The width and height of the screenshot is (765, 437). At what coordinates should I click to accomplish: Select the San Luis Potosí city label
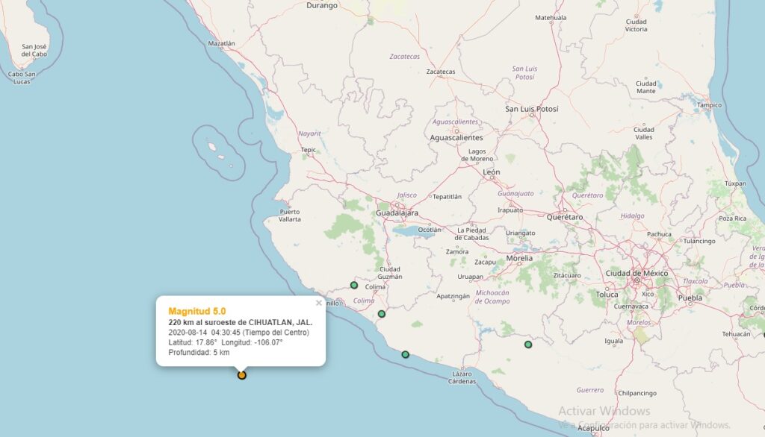click(532, 109)
